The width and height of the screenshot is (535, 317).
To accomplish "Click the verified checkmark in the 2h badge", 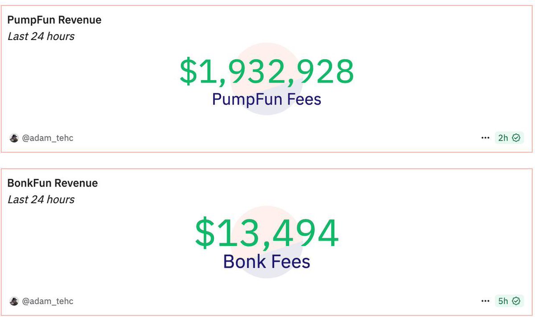I will (x=516, y=138).
